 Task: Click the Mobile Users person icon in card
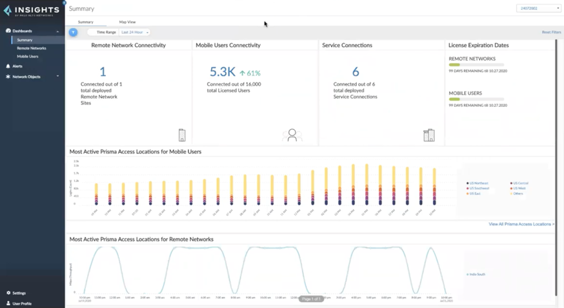(292, 135)
